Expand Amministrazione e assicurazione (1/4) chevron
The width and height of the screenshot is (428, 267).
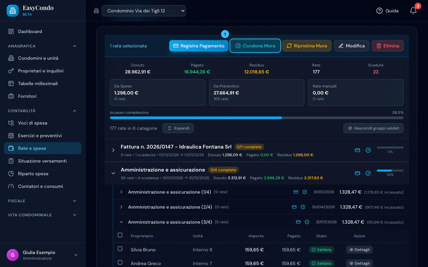click(121, 192)
